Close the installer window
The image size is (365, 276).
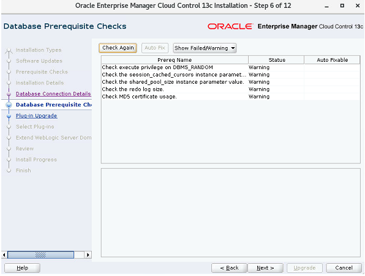click(x=358, y=6)
